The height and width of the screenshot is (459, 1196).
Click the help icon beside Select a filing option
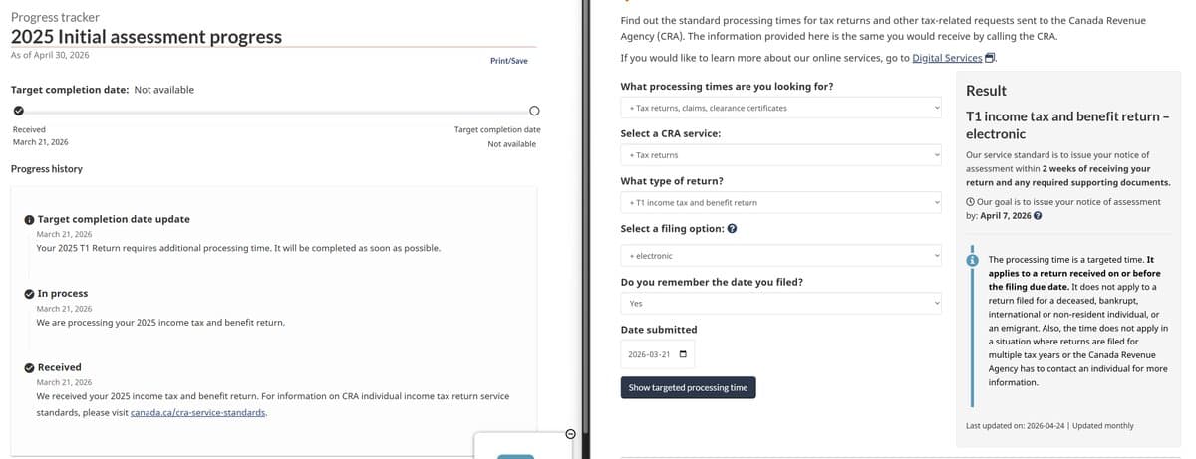(733, 229)
